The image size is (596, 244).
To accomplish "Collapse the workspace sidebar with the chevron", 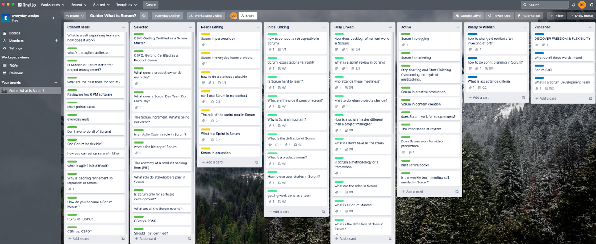I will [54, 18].
